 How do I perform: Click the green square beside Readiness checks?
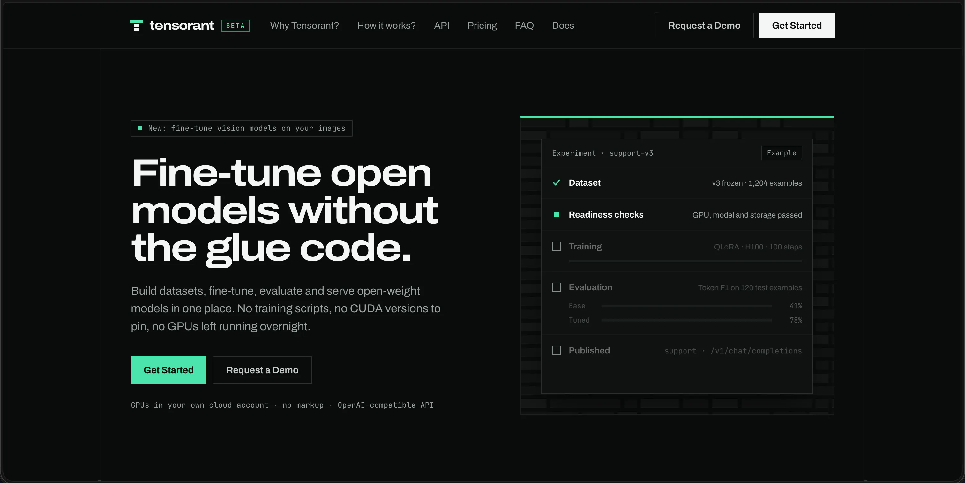556,214
